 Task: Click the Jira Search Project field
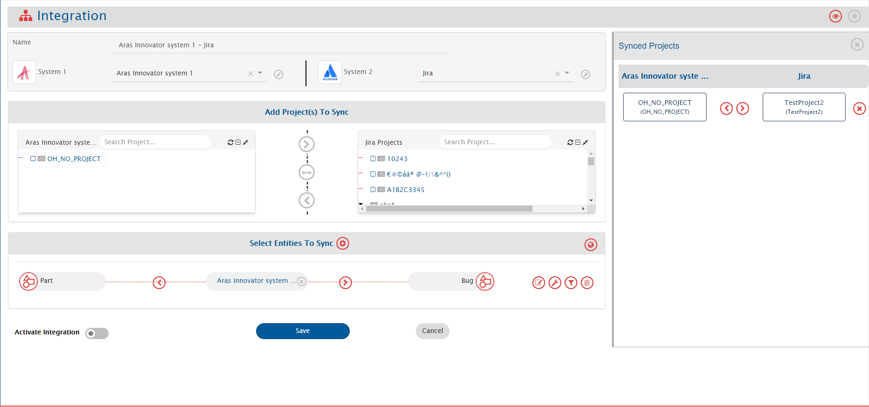point(494,142)
